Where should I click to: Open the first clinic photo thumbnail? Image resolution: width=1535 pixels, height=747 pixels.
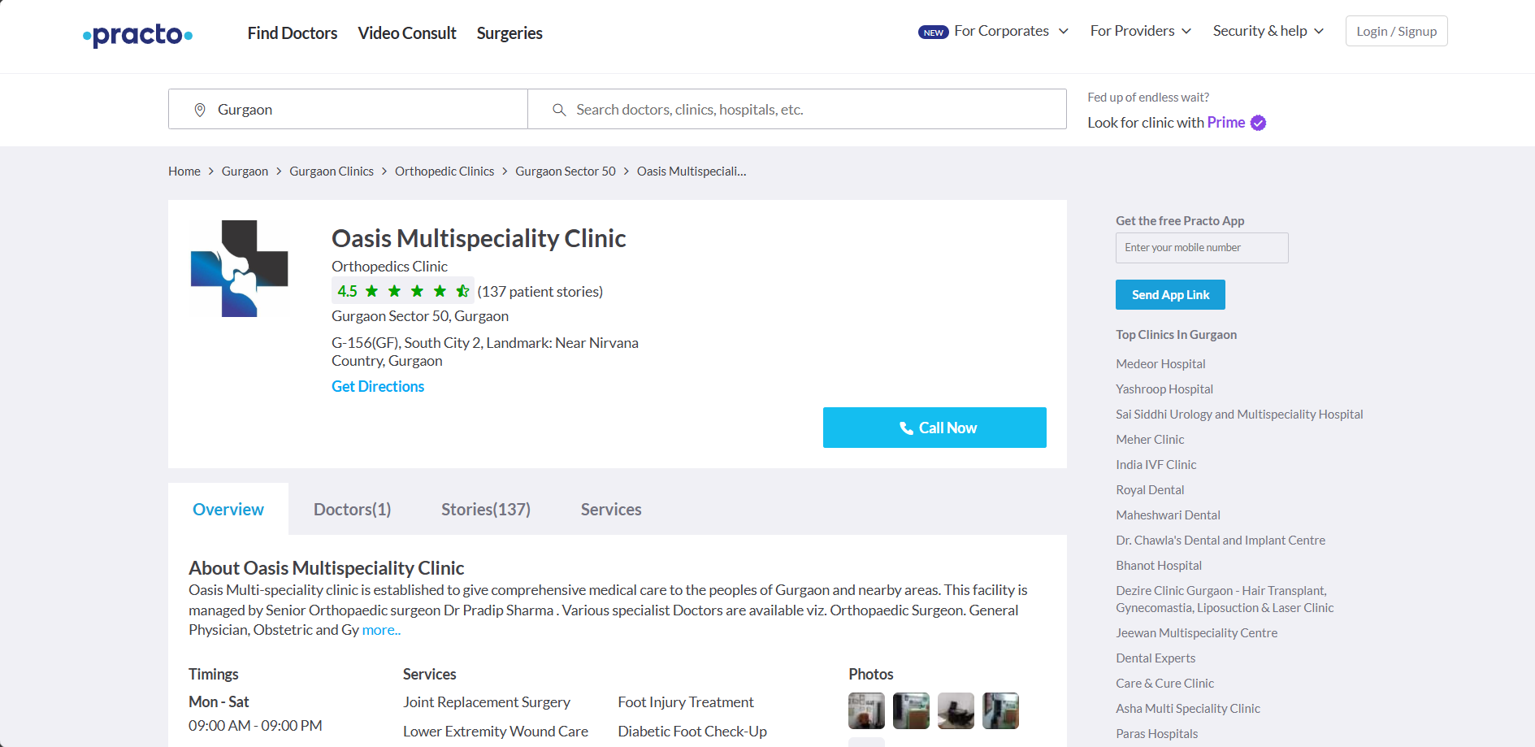coord(866,710)
